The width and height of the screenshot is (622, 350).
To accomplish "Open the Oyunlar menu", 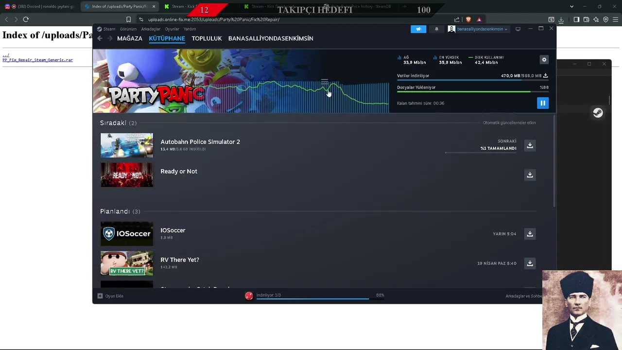I will coord(172,29).
